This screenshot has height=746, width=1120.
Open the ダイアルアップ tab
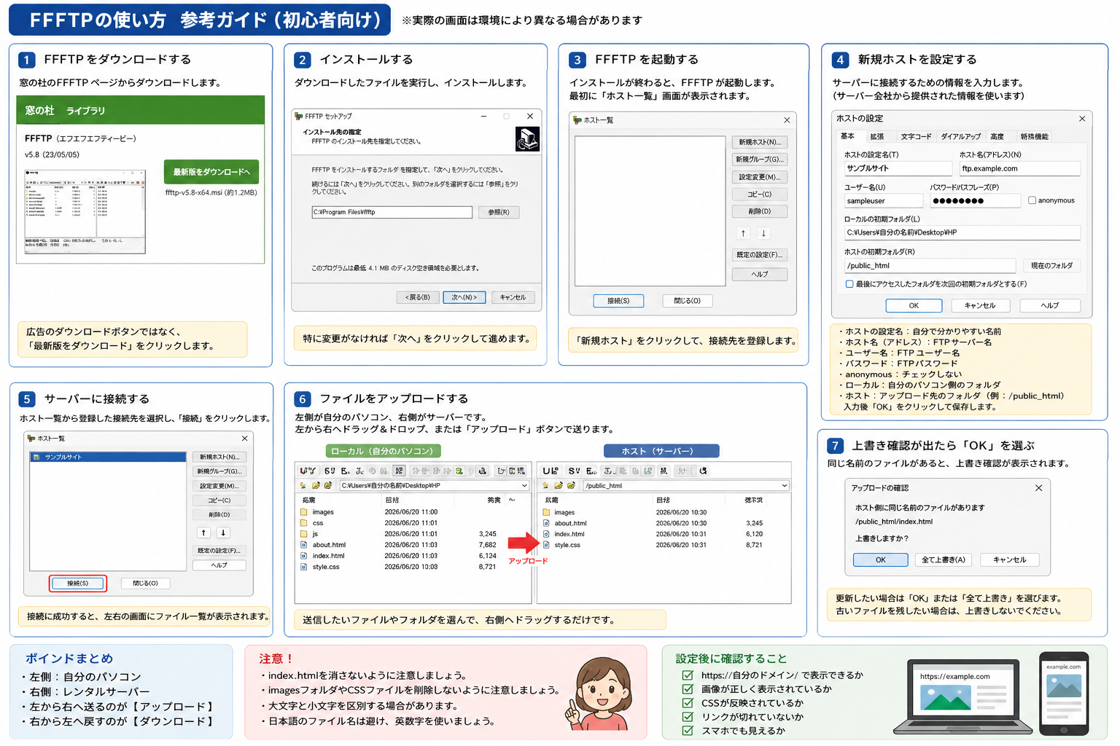pos(960,136)
